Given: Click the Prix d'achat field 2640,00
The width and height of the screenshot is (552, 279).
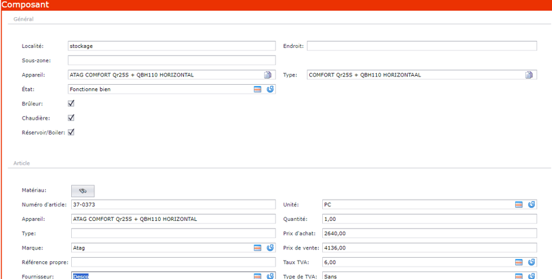Looking at the screenshot, I should pos(430,233).
